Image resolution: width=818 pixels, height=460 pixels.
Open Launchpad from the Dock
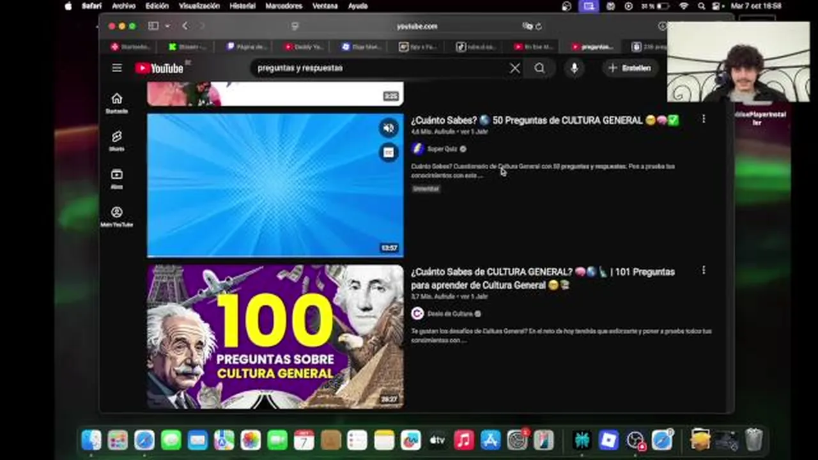point(118,440)
